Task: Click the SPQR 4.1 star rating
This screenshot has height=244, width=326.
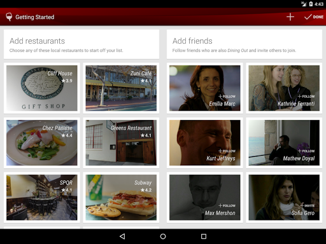Action: point(67,190)
